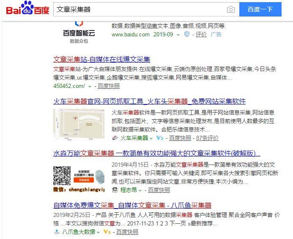Expand dropdown arrow after 八爪鱼大数据
Viewport: 293px width, 239px height.
(x=98, y=233)
